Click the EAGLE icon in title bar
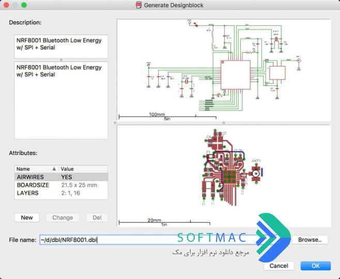The width and height of the screenshot is (340, 279). click(138, 5)
